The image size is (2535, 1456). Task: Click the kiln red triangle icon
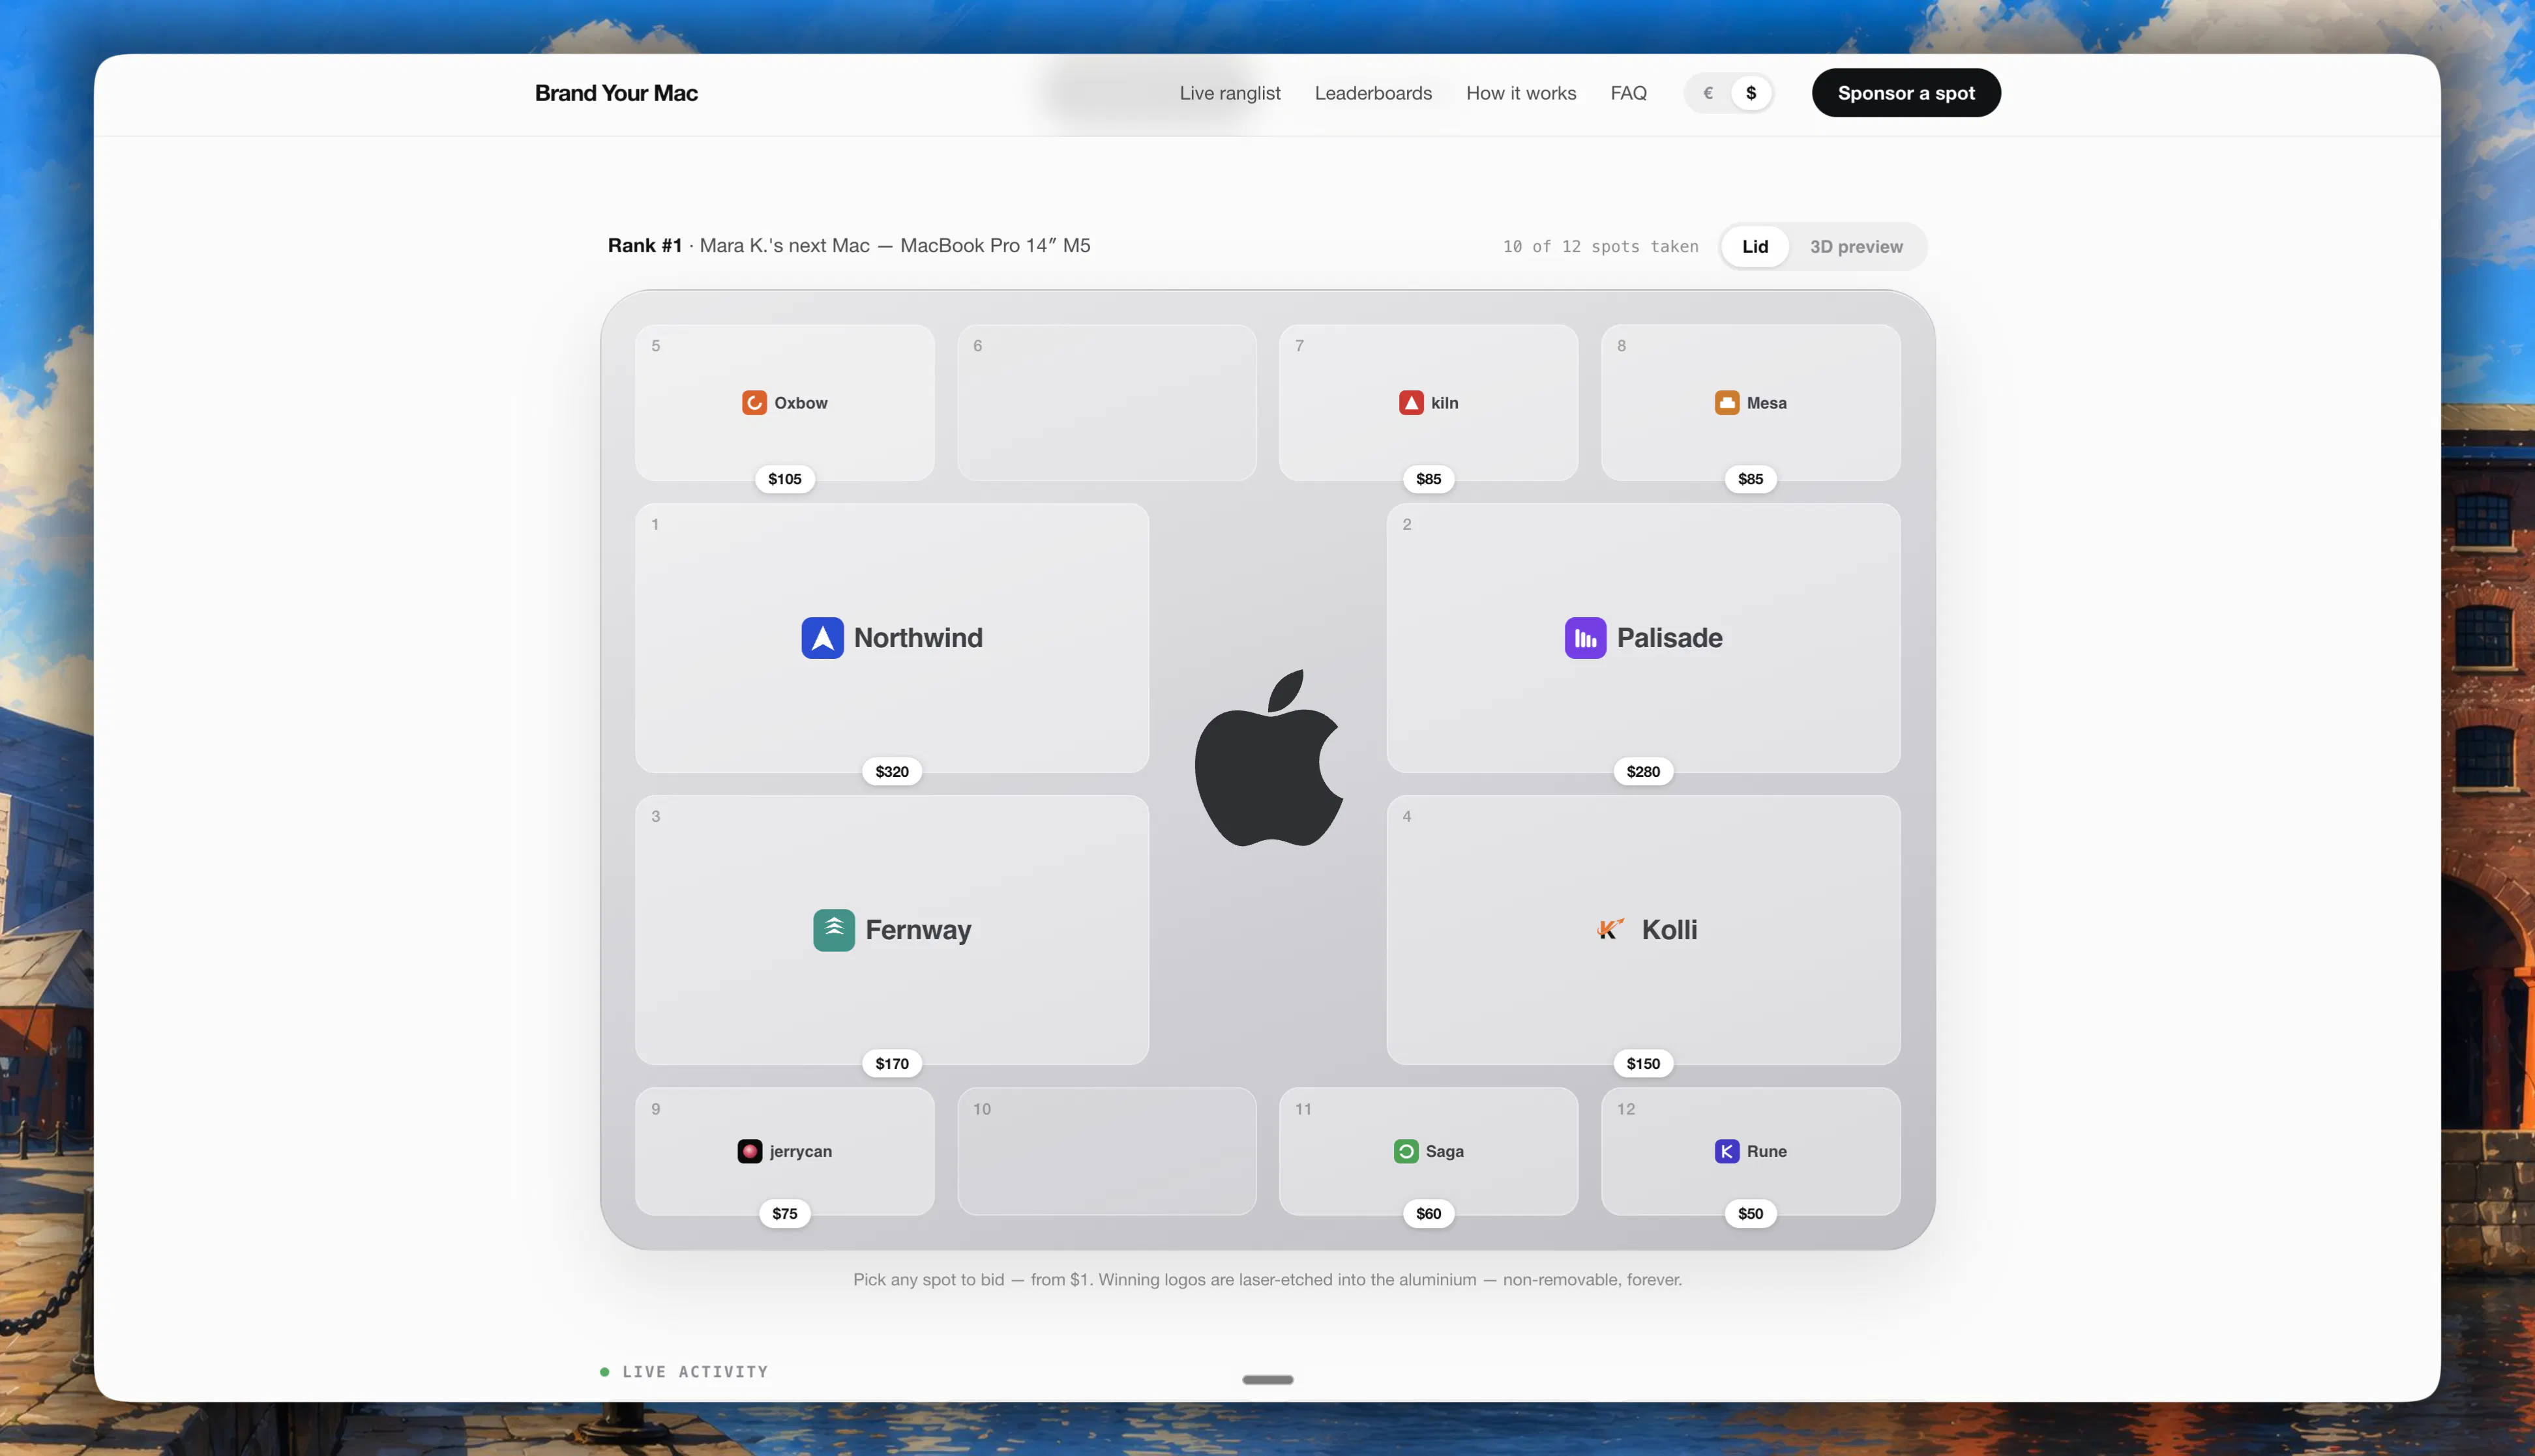(x=1410, y=403)
